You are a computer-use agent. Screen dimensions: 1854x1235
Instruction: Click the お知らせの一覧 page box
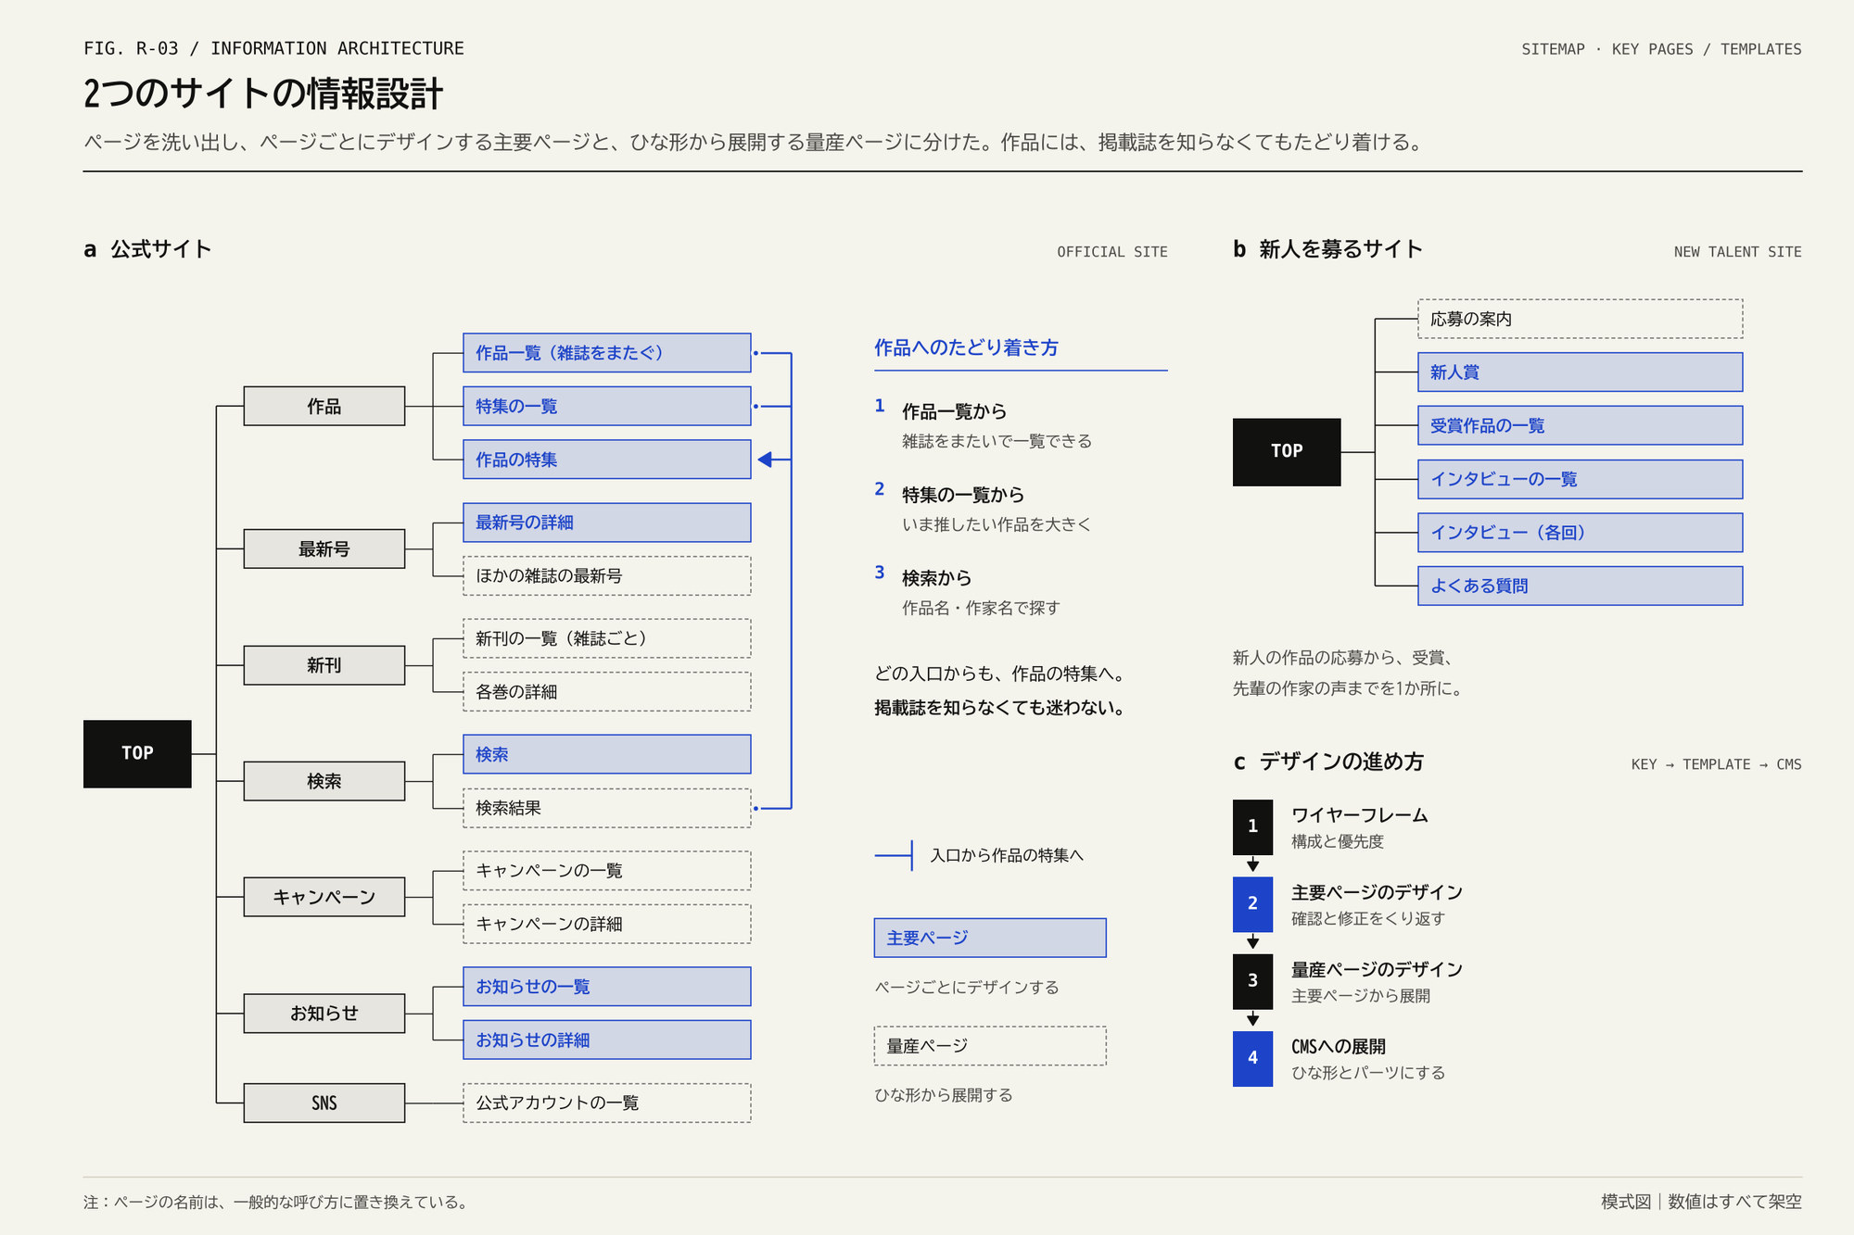click(607, 987)
